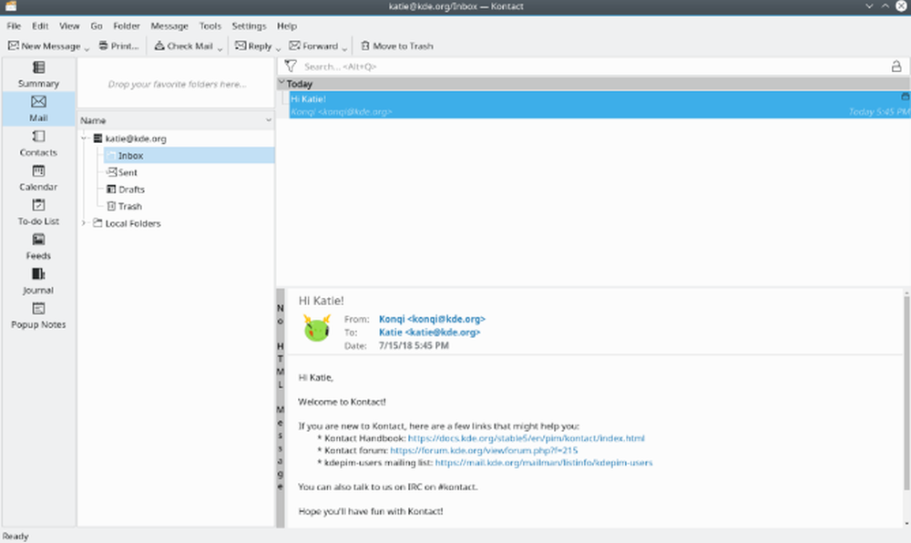This screenshot has height=543, width=911.
Task: Click the message preview vertical scrollbar
Action: [x=906, y=393]
